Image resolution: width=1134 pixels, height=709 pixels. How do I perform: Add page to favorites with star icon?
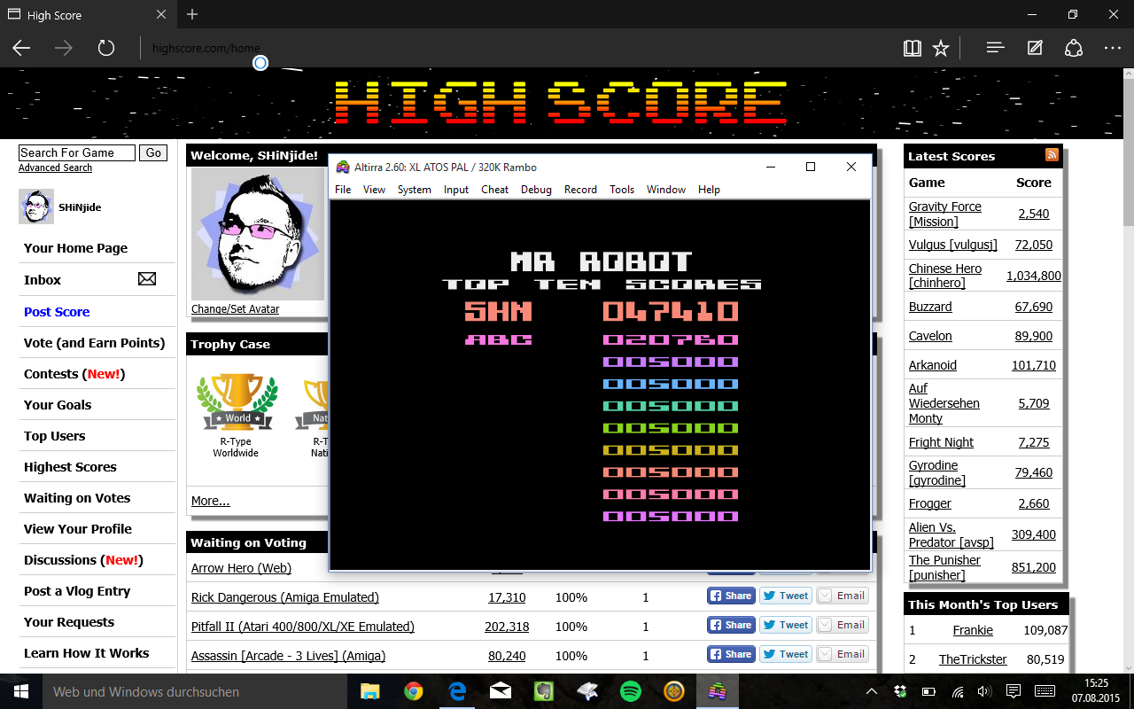(941, 48)
